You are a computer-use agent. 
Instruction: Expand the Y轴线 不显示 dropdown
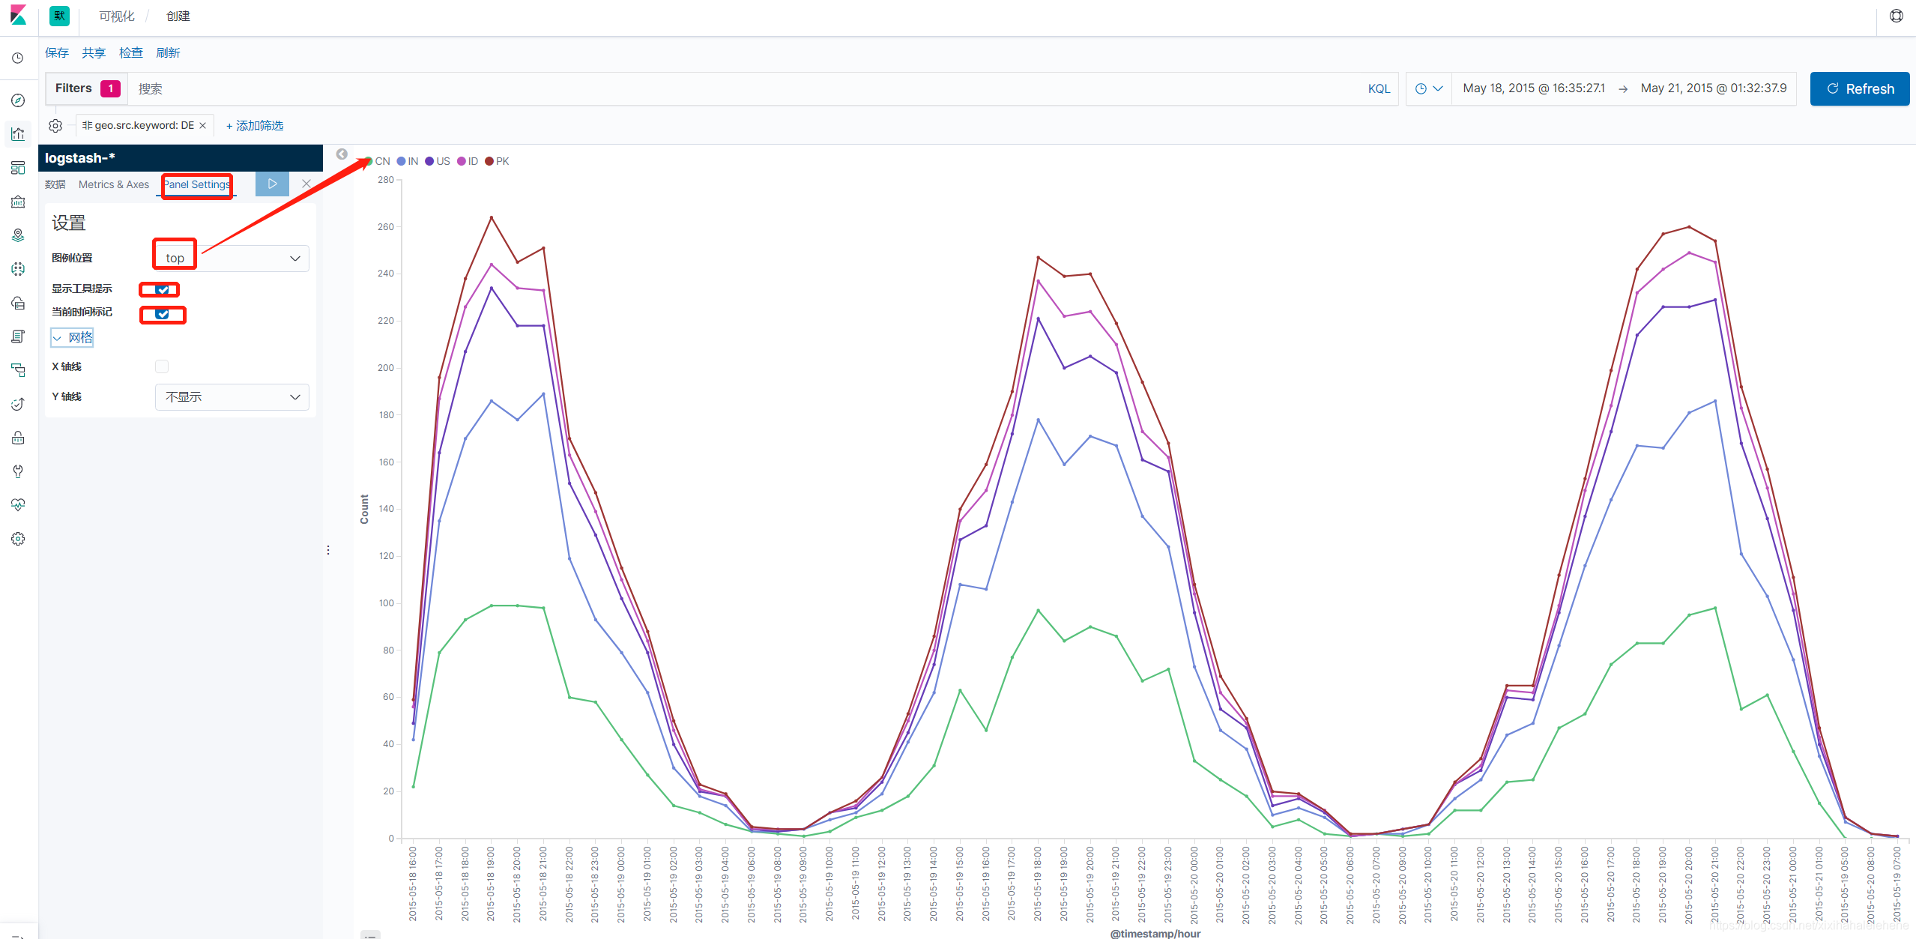click(229, 396)
